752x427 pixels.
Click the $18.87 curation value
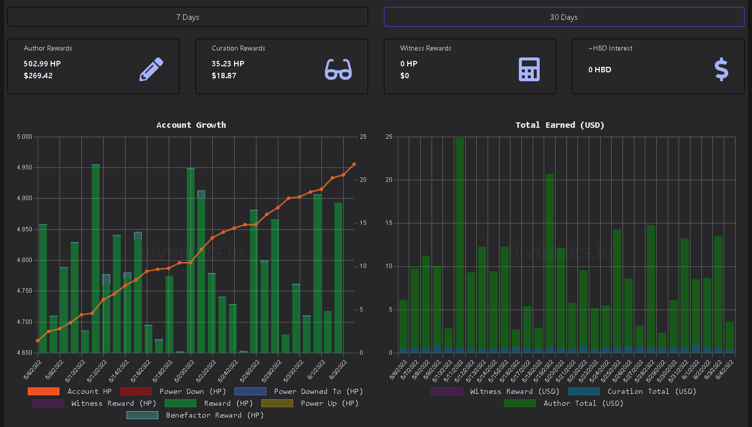224,76
